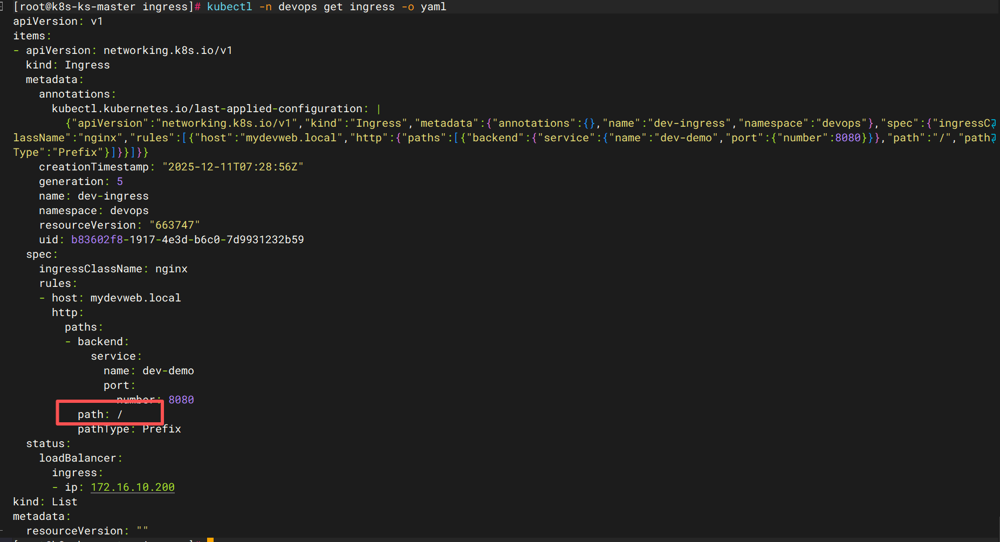The width and height of the screenshot is (1000, 542).
Task: Click the kind: Ingress line
Action: [x=68, y=65]
